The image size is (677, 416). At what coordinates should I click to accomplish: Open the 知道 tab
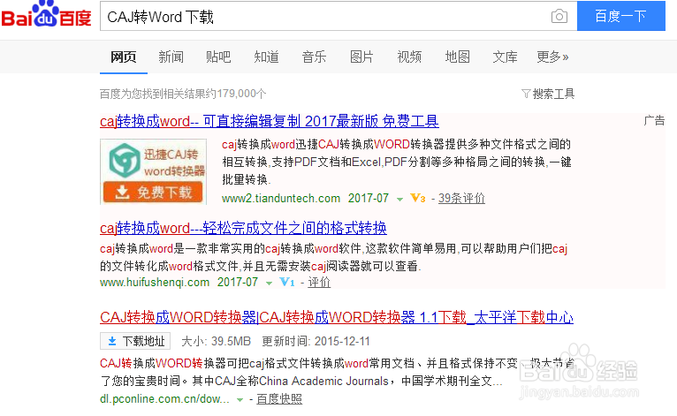(x=266, y=57)
